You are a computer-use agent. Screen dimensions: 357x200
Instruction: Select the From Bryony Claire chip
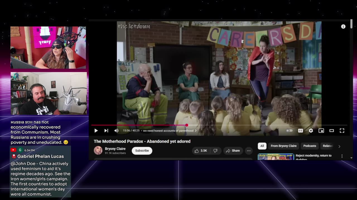point(283,146)
